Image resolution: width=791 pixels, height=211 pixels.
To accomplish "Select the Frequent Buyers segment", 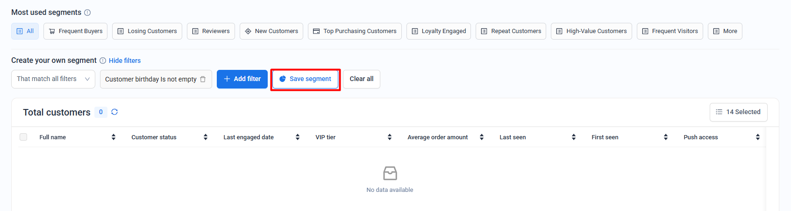I will coord(75,31).
